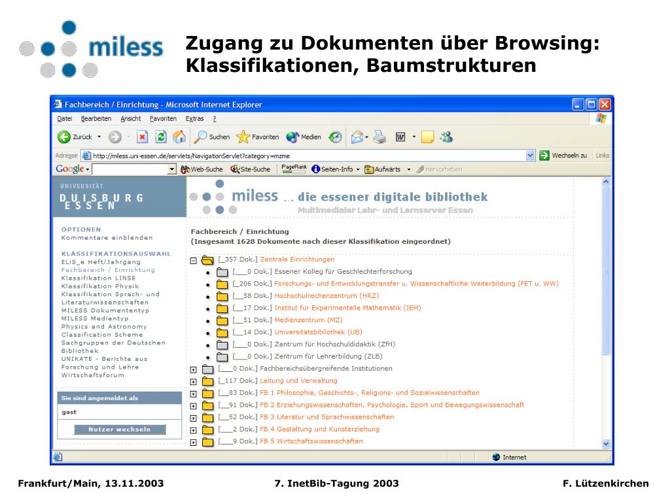
Task: Open the Google search box dropdown
Action: [172, 169]
